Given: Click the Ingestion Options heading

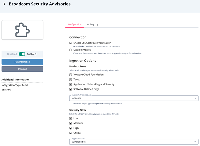Looking at the screenshot, I should click(83, 61).
